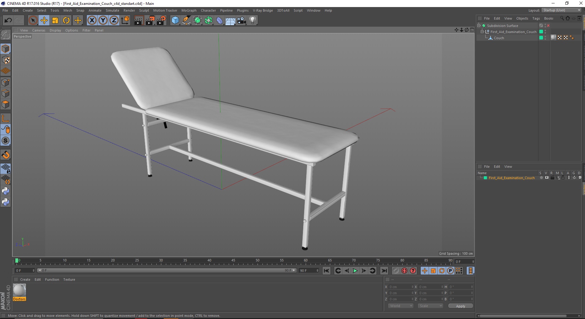Click current frame field stepper arrows

[x=33, y=271]
